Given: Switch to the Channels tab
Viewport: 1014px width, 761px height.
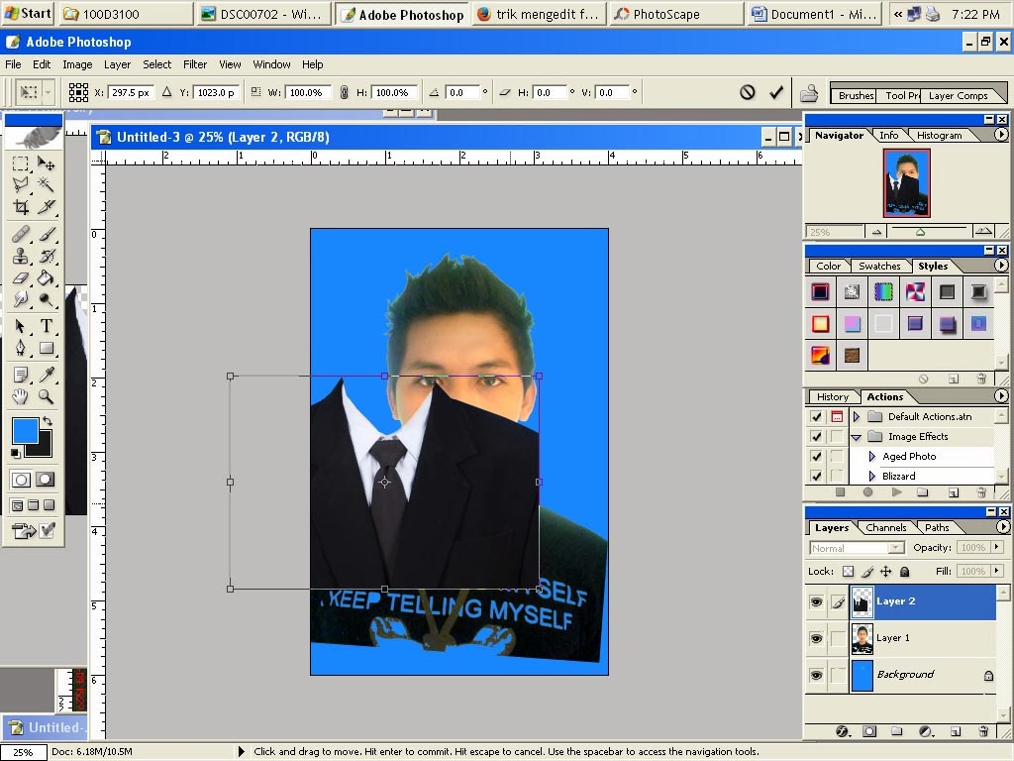Looking at the screenshot, I should pyautogui.click(x=885, y=528).
